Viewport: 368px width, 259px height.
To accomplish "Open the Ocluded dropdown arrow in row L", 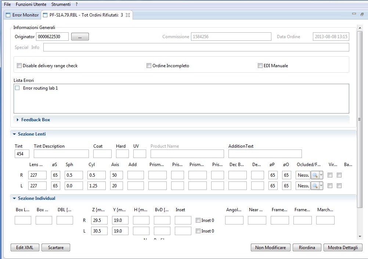I will pyautogui.click(x=321, y=186).
